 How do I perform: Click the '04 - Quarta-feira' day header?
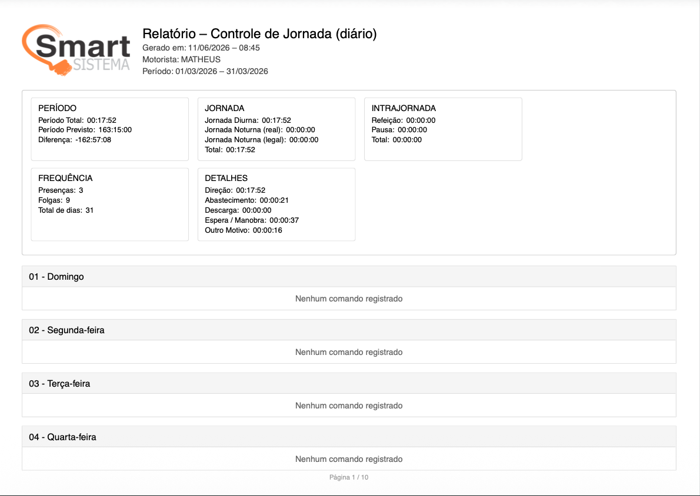coord(349,437)
